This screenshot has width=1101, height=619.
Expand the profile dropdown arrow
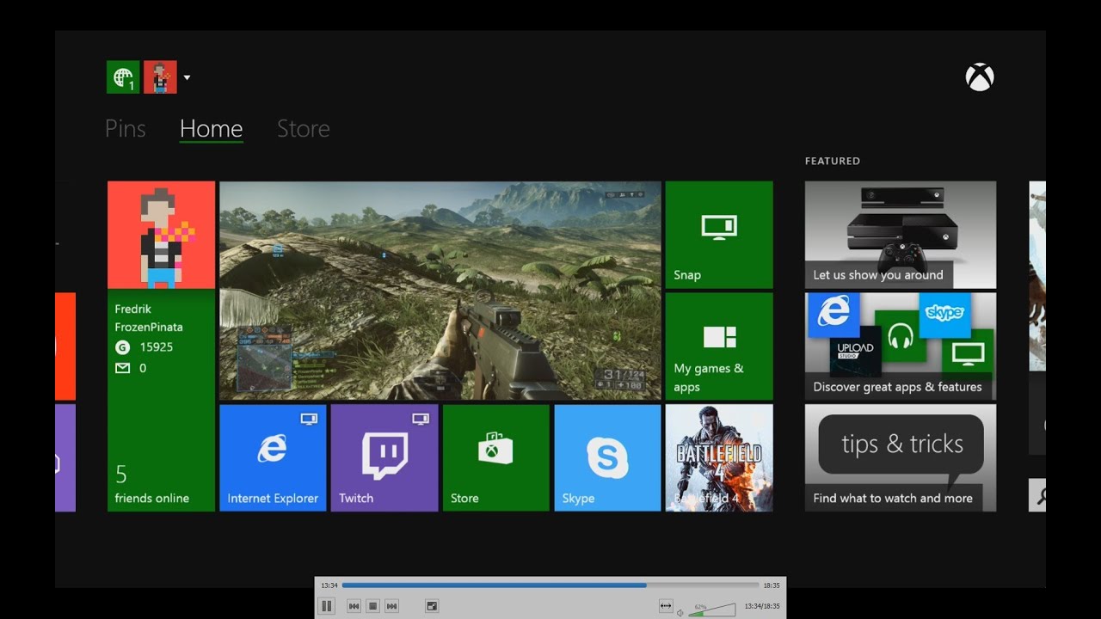pos(187,77)
